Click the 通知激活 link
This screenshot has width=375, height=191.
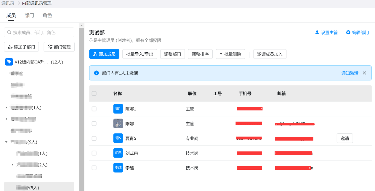350,73
